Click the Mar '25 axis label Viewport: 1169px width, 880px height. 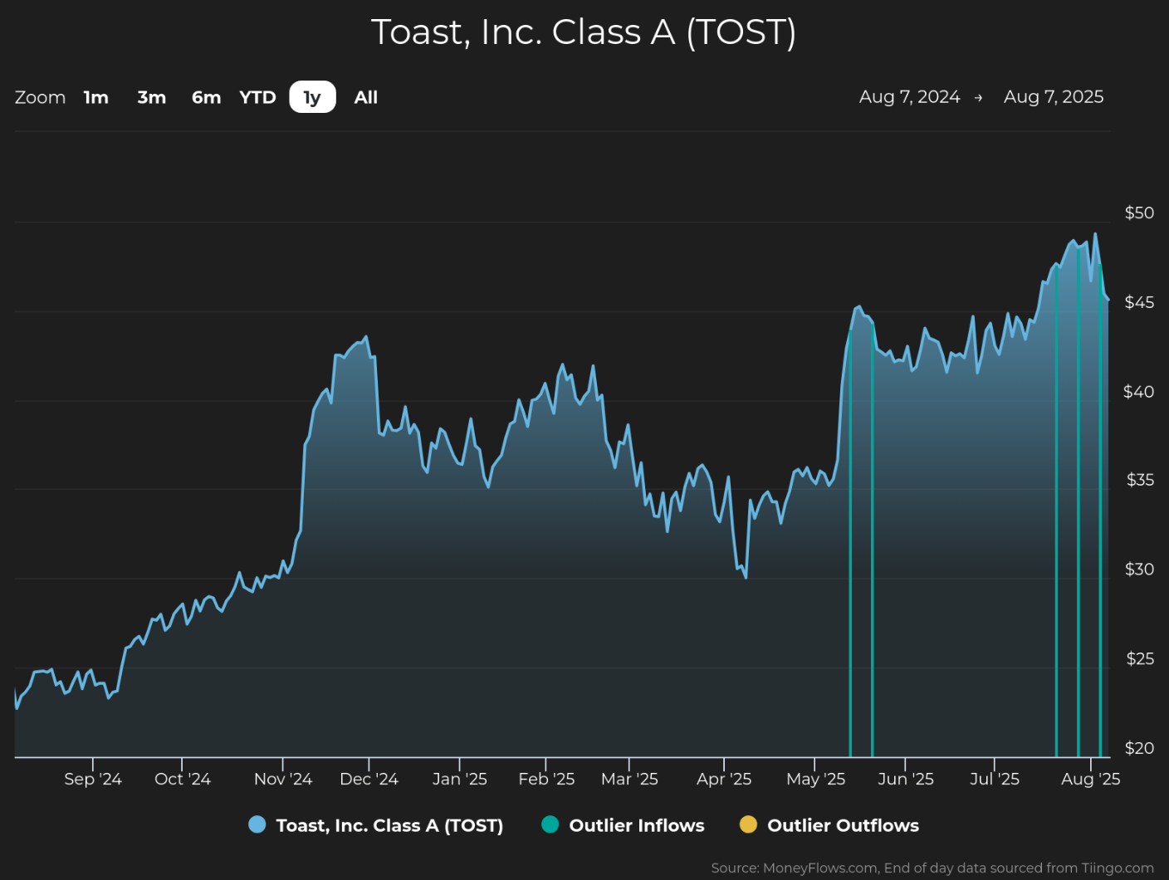point(629,780)
